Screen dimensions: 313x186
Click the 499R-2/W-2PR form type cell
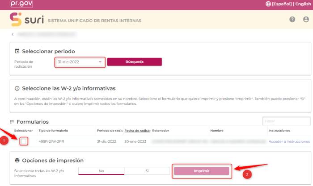click(x=51, y=141)
